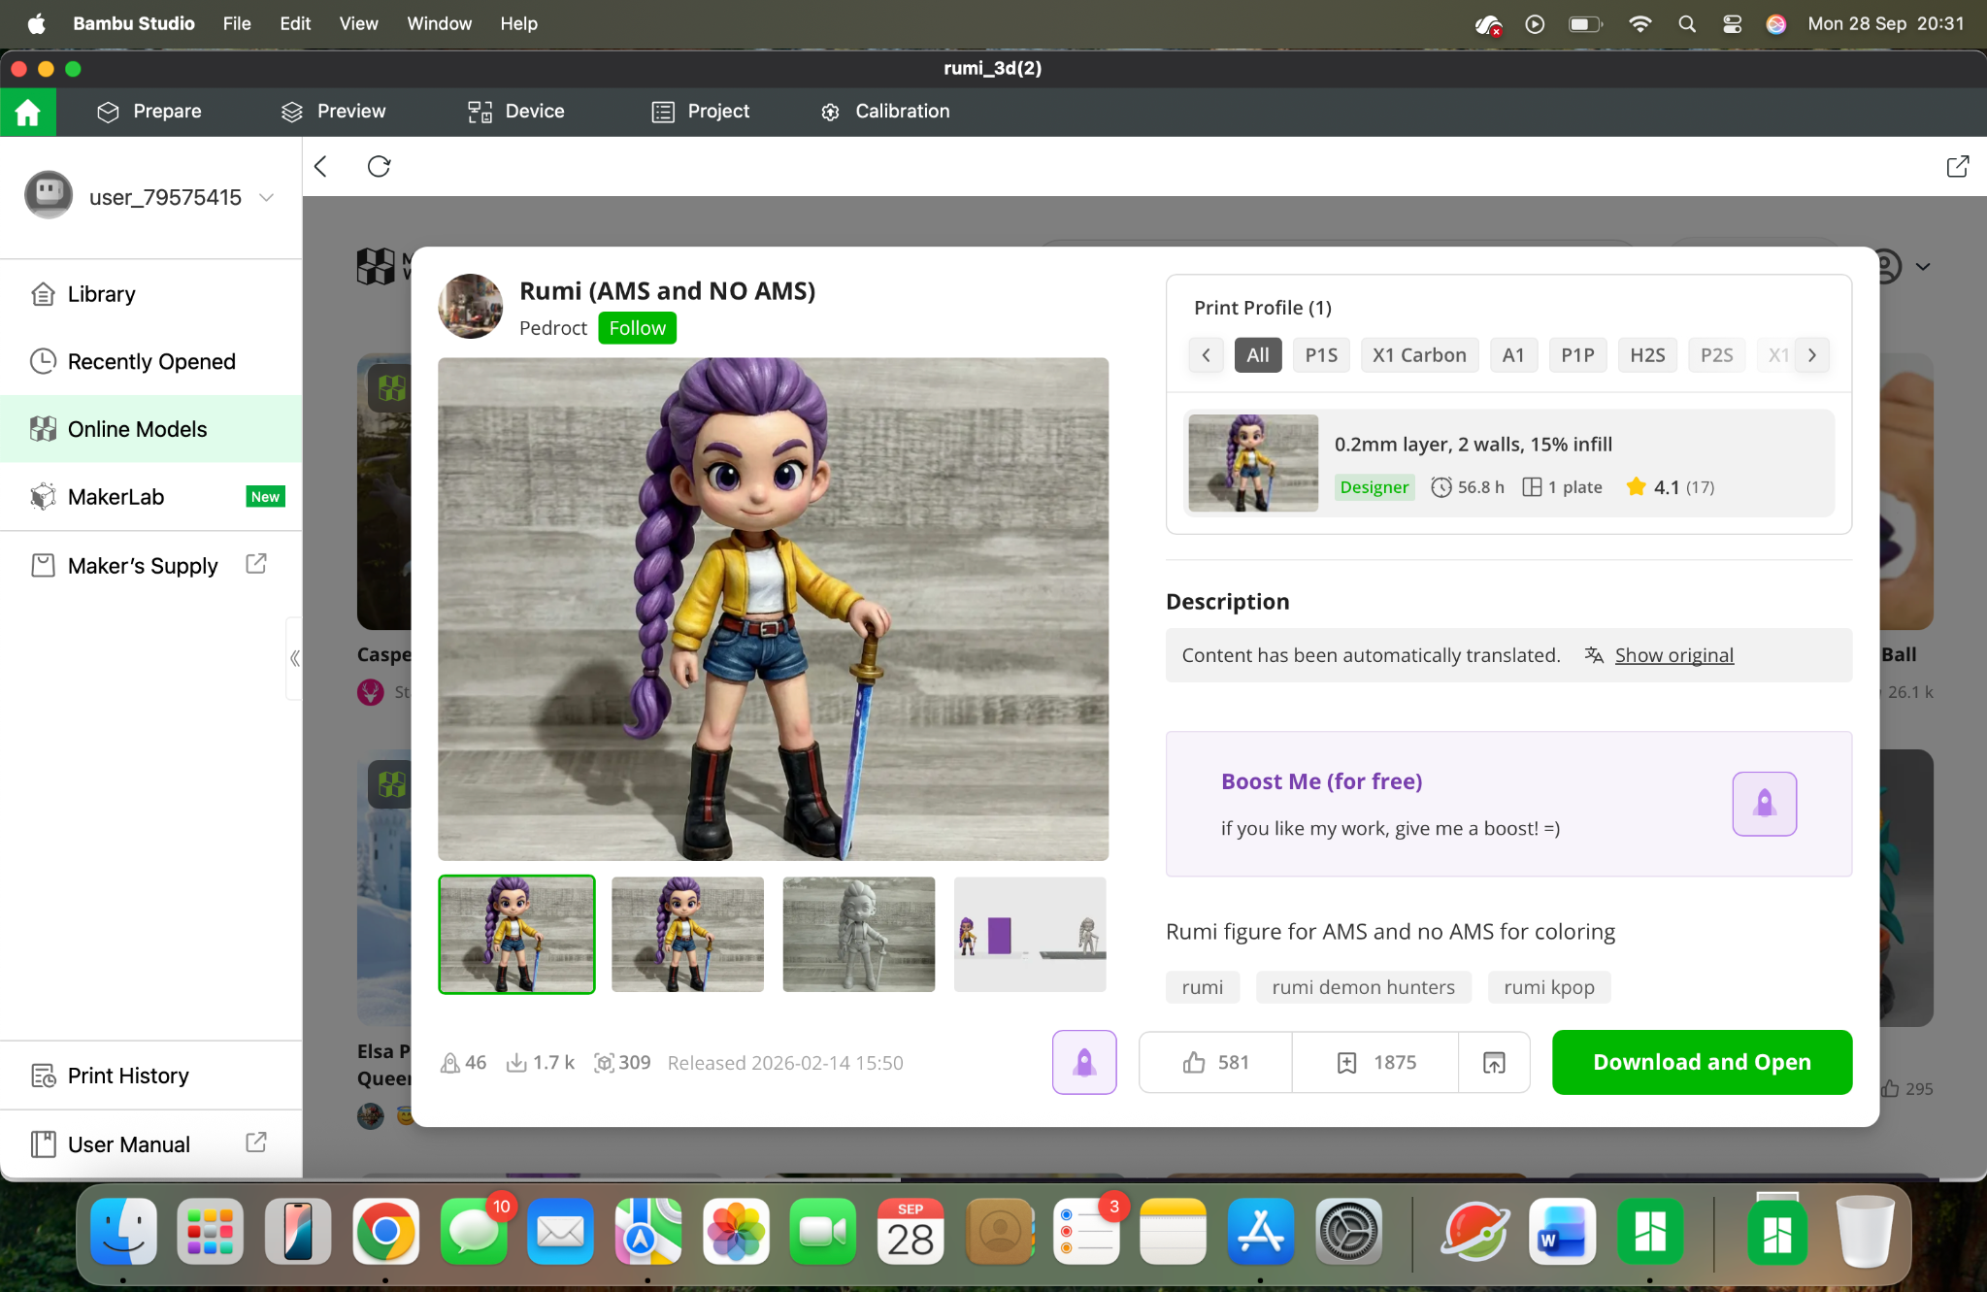Select the gray unpainted figure thumbnail
The image size is (1987, 1292).
[x=859, y=934]
